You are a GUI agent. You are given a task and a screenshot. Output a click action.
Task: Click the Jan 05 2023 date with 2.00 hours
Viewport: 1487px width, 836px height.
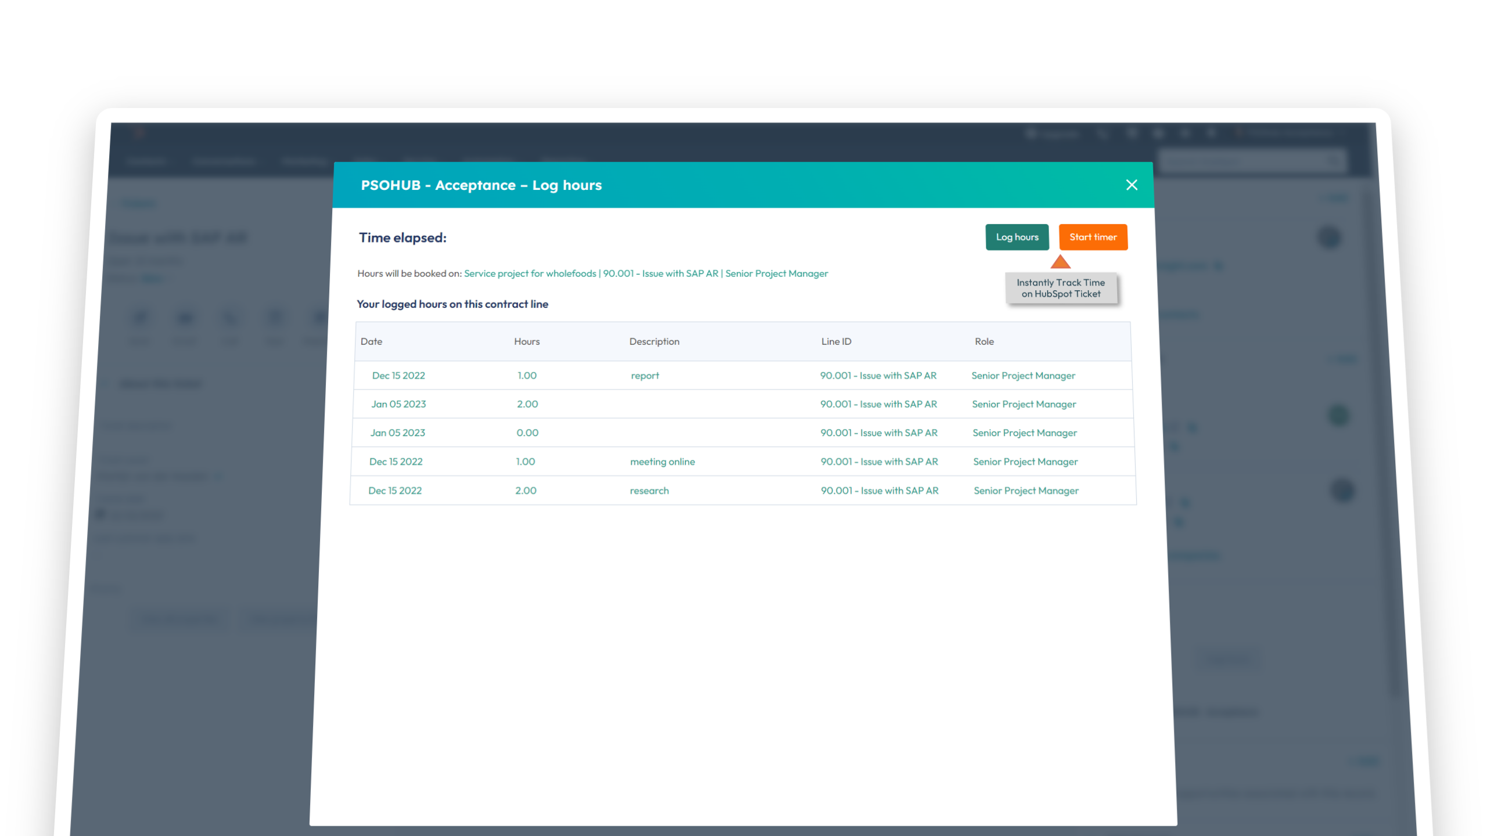[x=398, y=404]
